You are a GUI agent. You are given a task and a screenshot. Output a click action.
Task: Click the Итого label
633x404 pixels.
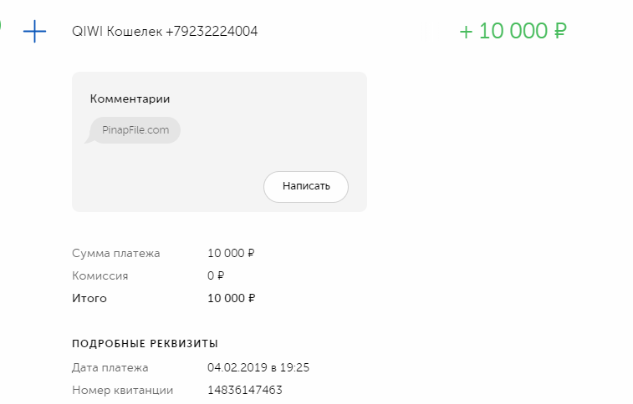[89, 298]
